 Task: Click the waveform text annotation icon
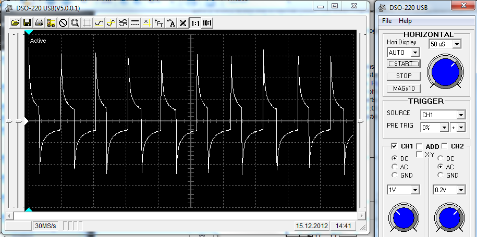coord(171,22)
